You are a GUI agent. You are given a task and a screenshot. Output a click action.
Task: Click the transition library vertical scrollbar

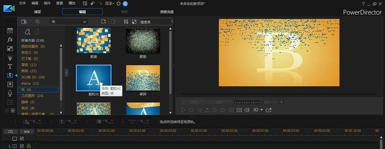171,62
